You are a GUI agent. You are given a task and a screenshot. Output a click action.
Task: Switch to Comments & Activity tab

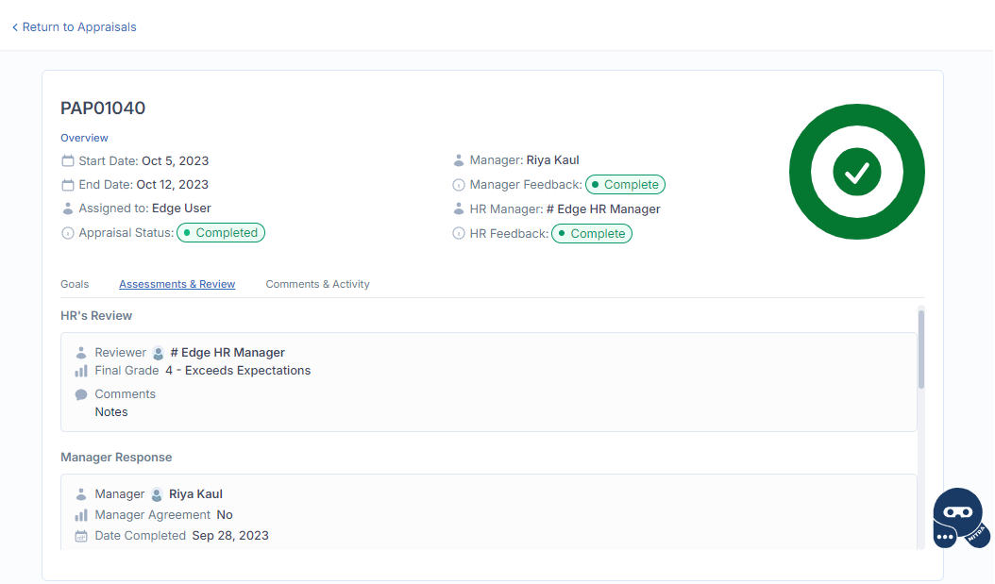[x=317, y=284]
